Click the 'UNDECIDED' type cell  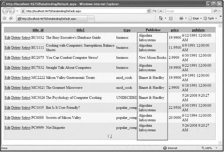coord(127,98)
